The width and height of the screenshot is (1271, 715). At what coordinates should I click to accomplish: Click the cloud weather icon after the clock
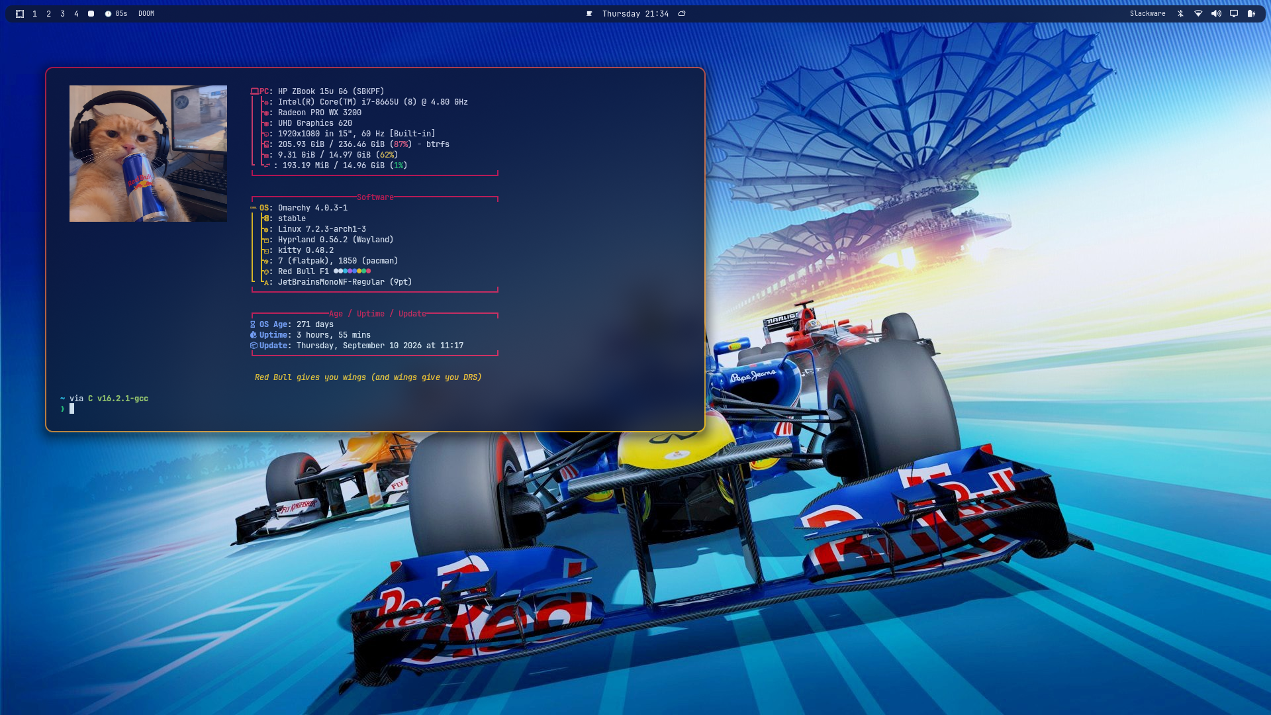tap(682, 14)
